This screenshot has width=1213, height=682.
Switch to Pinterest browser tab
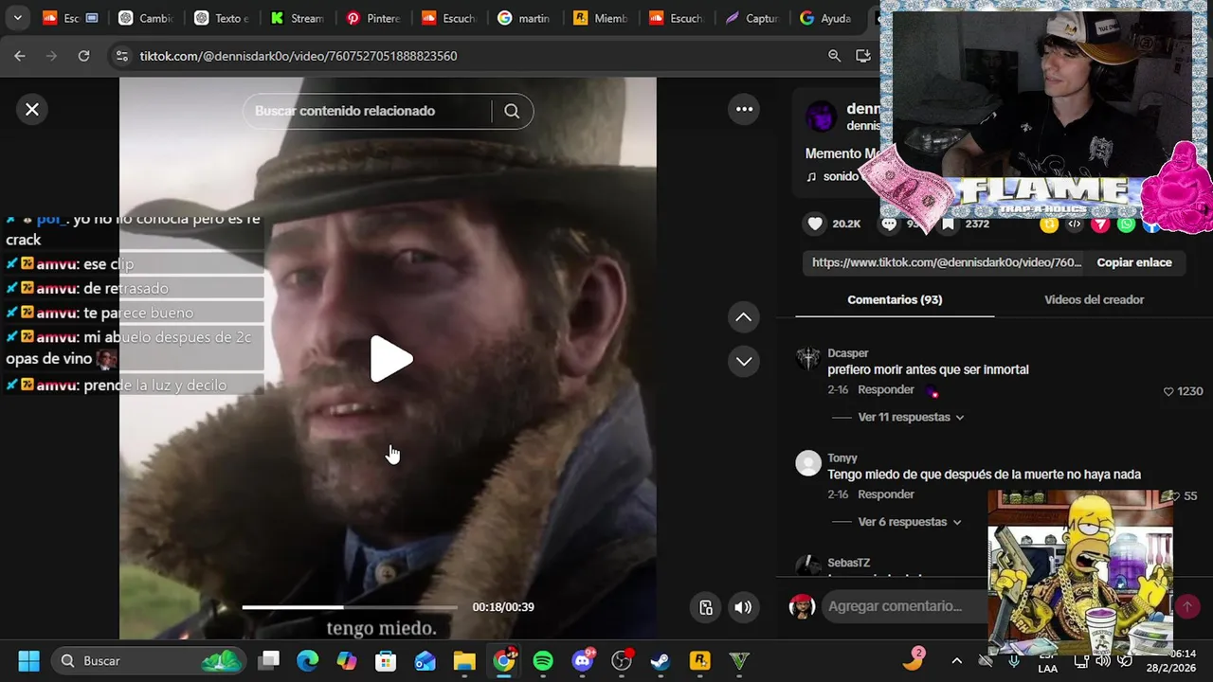(x=372, y=18)
